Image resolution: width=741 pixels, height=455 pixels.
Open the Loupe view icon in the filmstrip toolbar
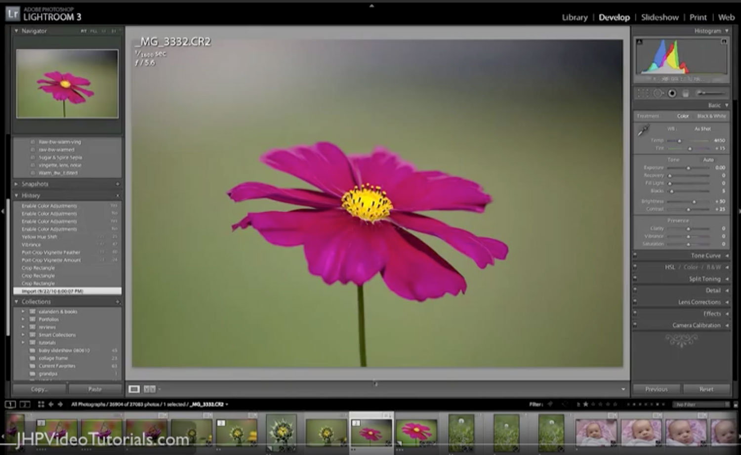tap(133, 389)
